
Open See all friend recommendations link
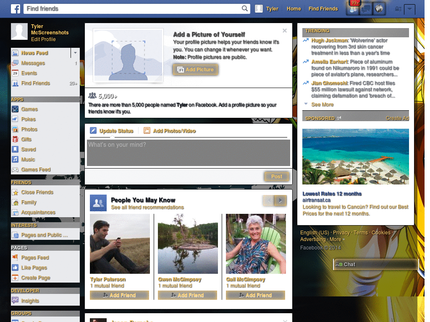147,207
